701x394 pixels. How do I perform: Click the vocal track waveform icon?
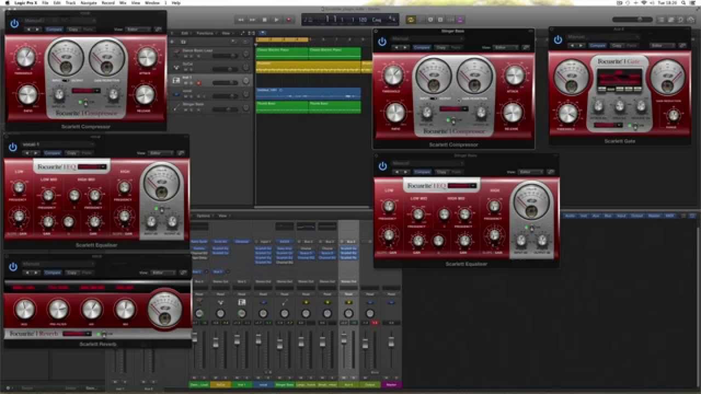[176, 94]
